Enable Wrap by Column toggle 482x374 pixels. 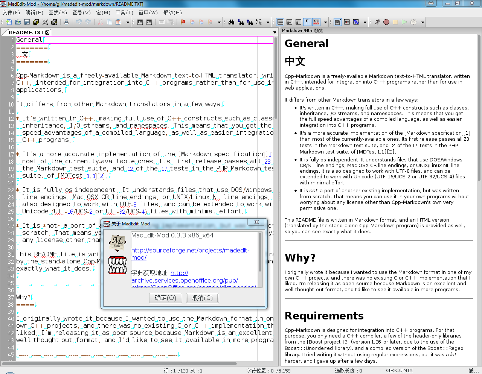pos(298,22)
